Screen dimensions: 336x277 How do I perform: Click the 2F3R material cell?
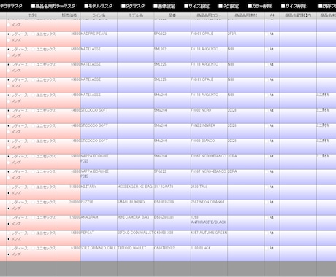pos(246,39)
